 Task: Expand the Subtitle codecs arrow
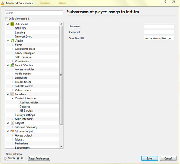pos(12,86)
